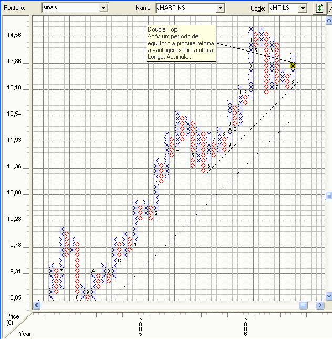Click the horizontal scrollbar right arrow
This screenshot has width=332, height=339.
(x=320, y=305)
